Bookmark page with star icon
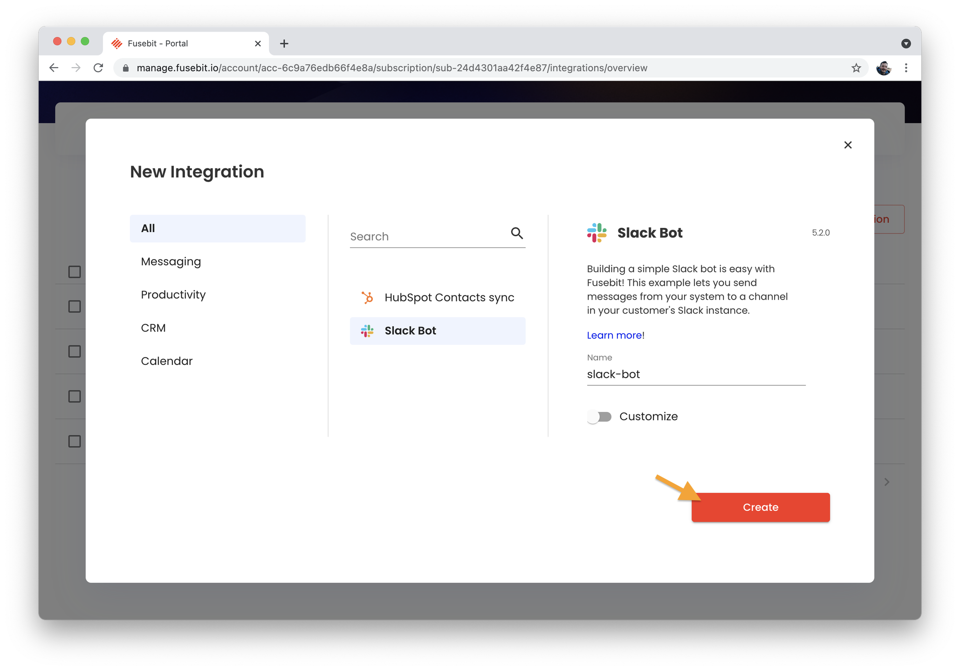Viewport: 960px width, 671px height. pyautogui.click(x=856, y=68)
